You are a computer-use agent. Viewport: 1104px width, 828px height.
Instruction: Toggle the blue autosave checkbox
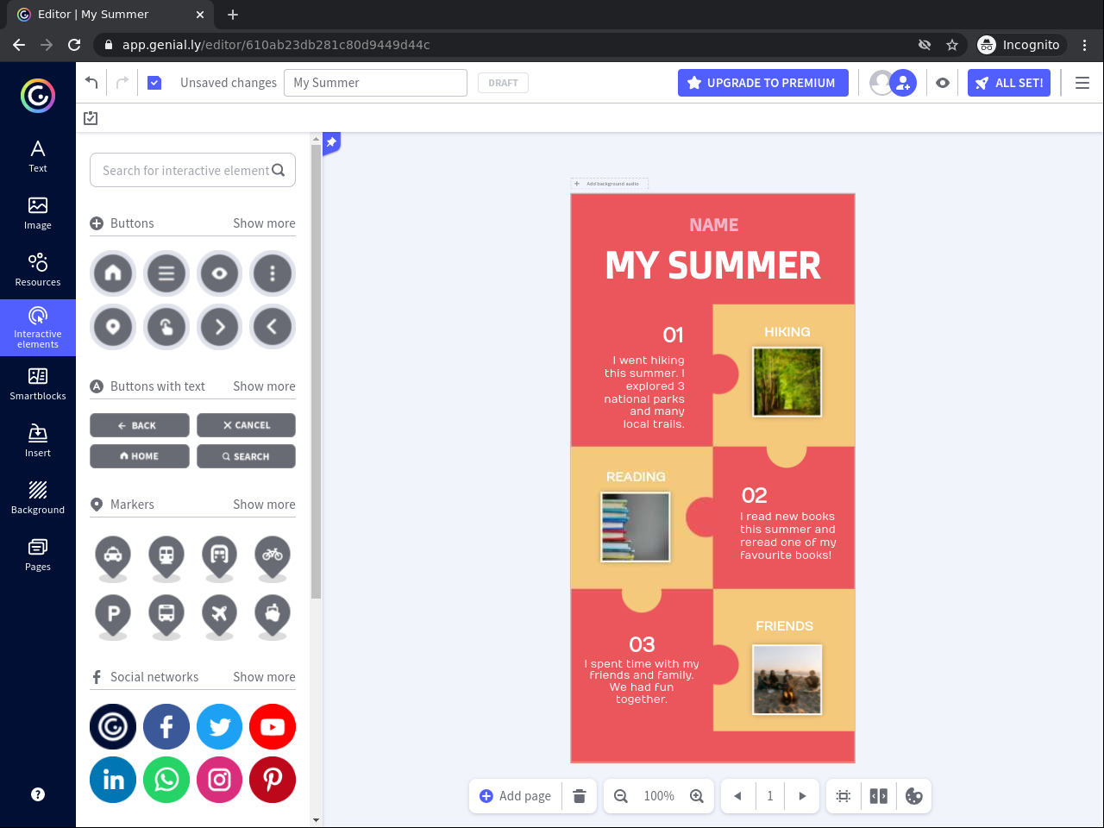pyautogui.click(x=154, y=83)
